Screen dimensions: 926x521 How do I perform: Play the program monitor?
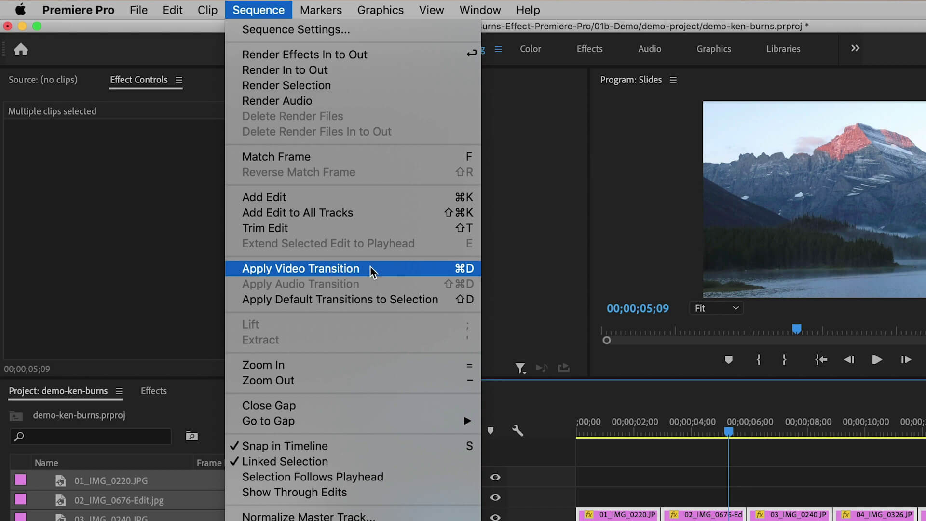pyautogui.click(x=877, y=360)
